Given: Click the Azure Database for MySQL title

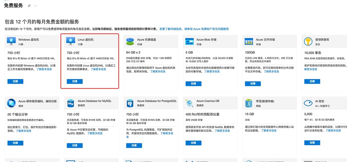Looking at the screenshot, I should point(95,101).
